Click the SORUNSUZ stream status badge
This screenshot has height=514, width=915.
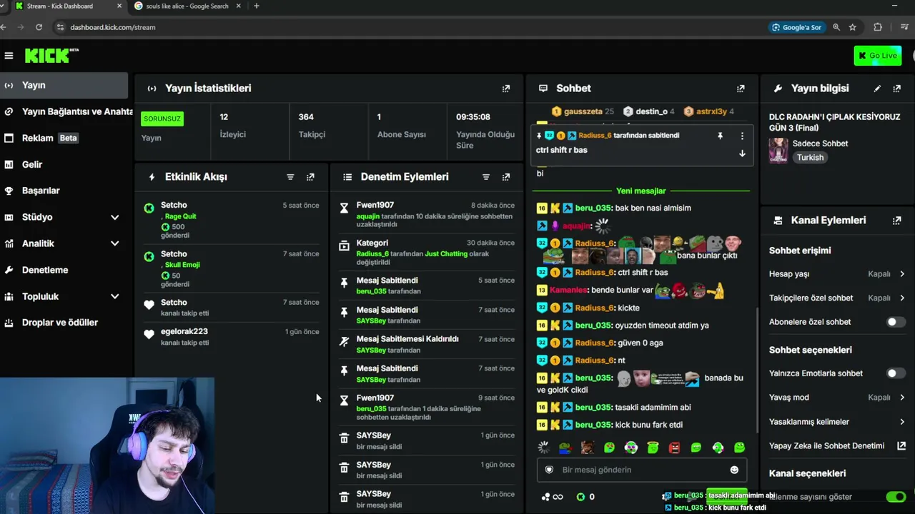[162, 119]
